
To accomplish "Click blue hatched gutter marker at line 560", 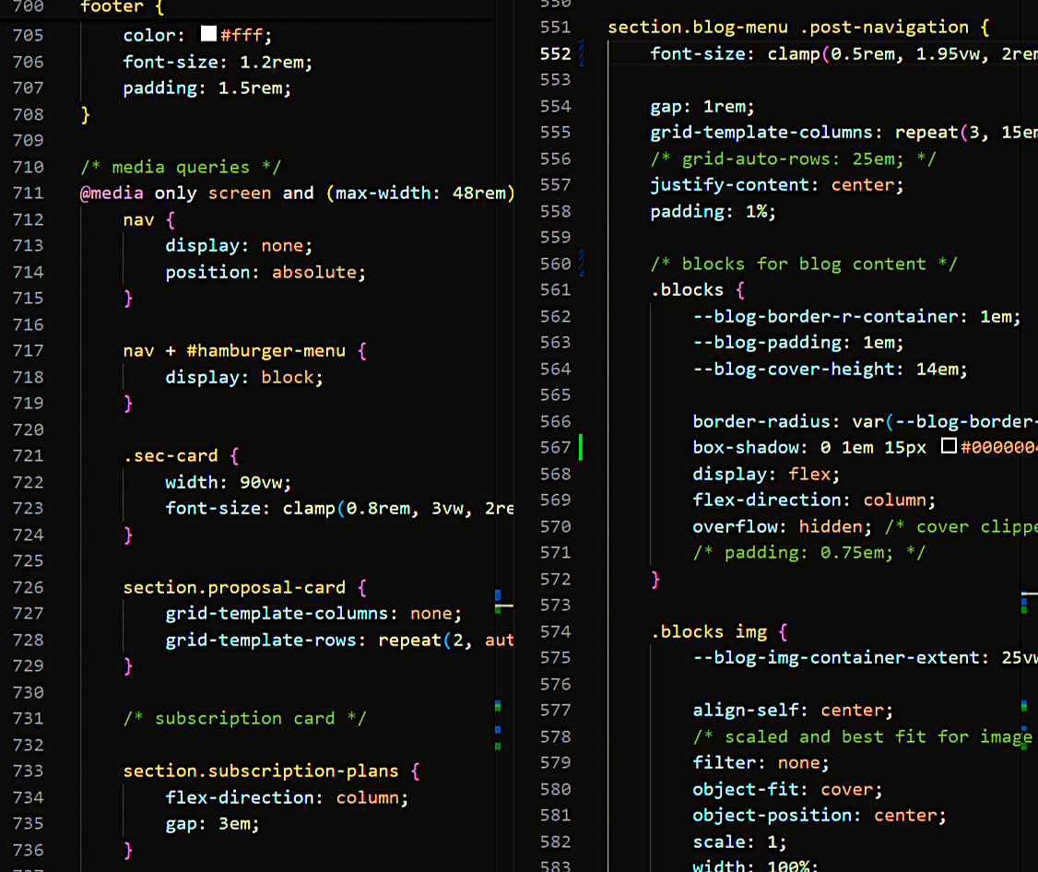I will click(582, 264).
